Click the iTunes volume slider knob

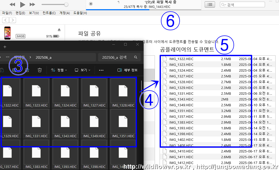pyautogui.click(x=66, y=4)
